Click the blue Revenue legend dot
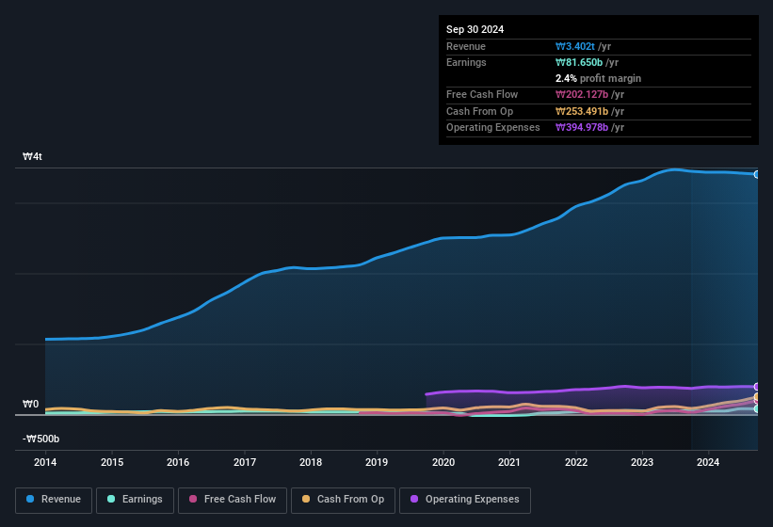This screenshot has width=773, height=527. coord(31,500)
